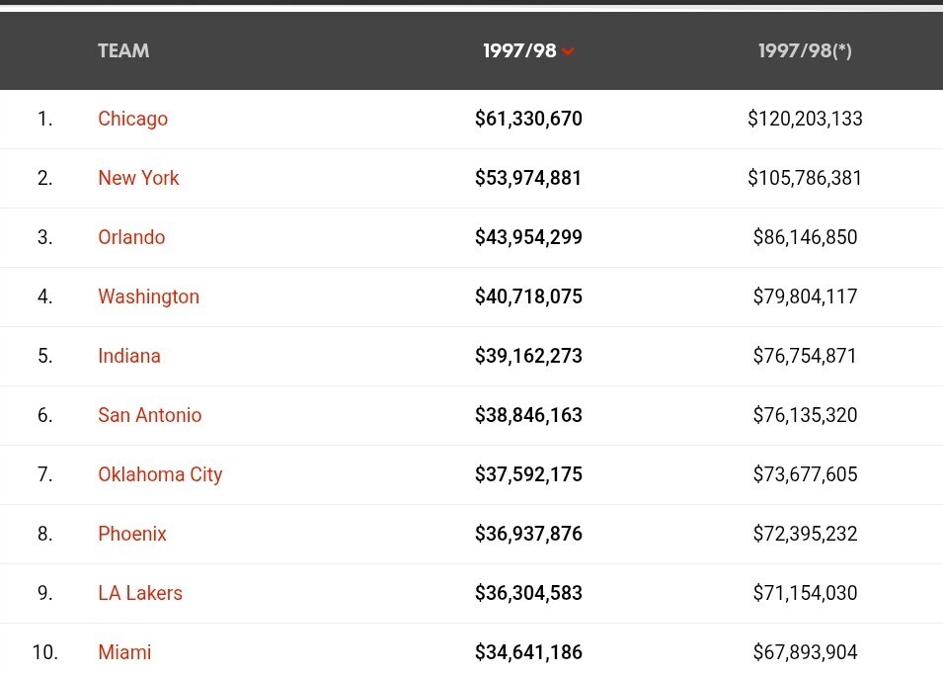Click Chicago's $61,330,670 payroll value
The height and width of the screenshot is (676, 943).
pos(528,119)
